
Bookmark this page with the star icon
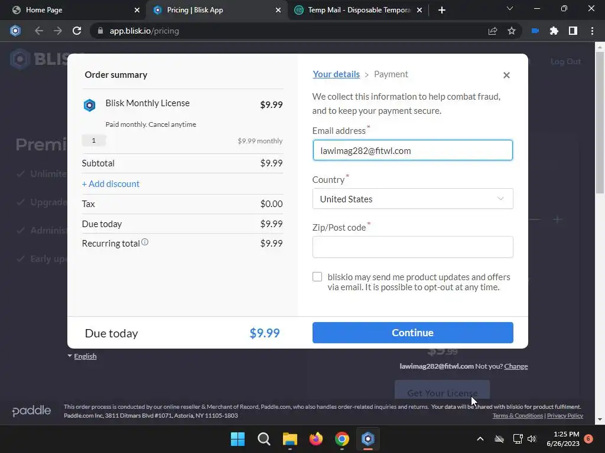point(512,31)
